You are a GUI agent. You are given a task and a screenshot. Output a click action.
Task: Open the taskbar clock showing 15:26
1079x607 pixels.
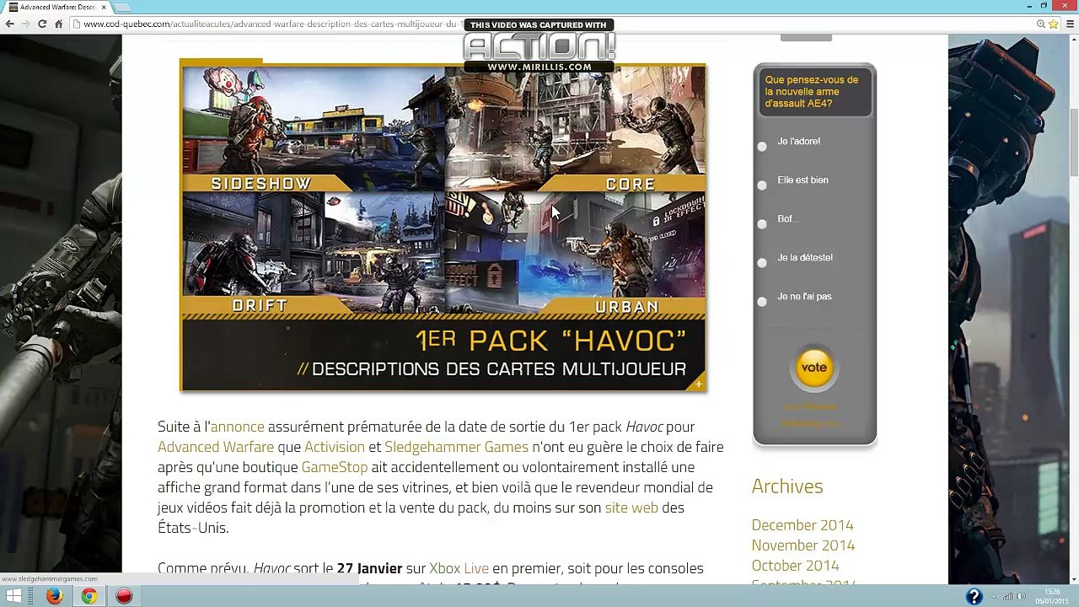pyautogui.click(x=1051, y=597)
